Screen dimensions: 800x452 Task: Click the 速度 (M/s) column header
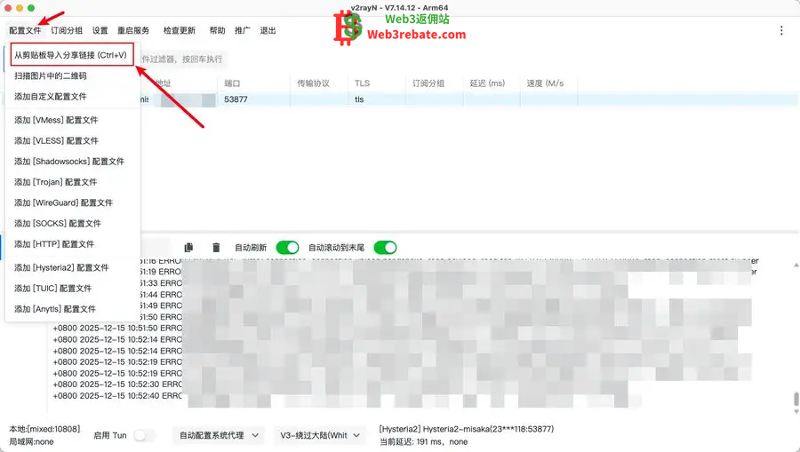point(549,83)
